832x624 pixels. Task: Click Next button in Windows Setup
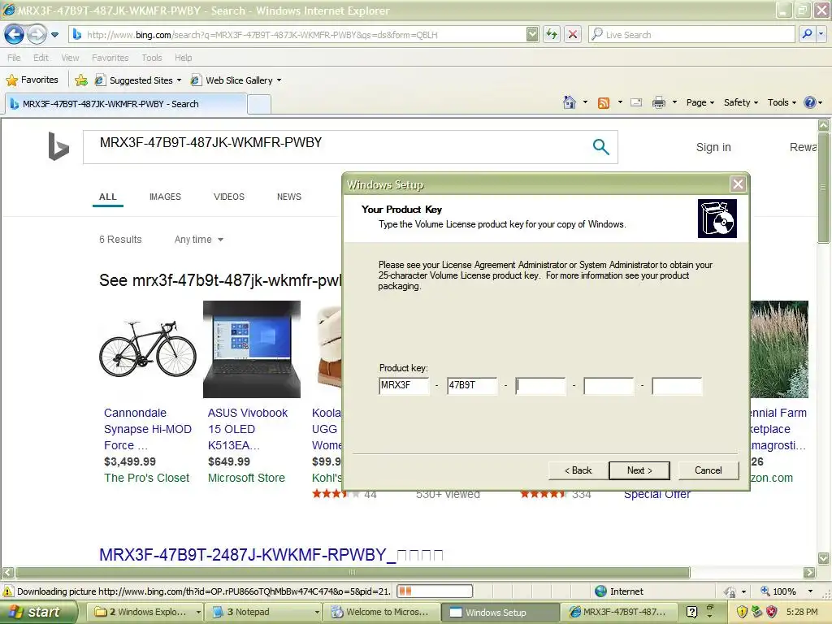tap(639, 470)
